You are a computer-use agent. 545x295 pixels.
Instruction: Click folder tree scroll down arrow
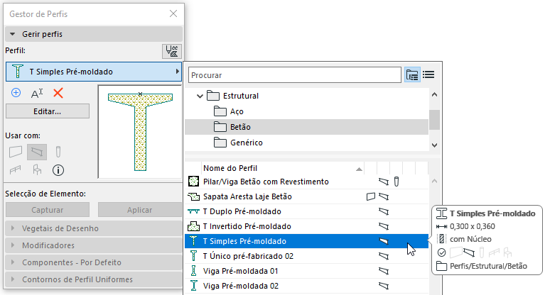434,145
